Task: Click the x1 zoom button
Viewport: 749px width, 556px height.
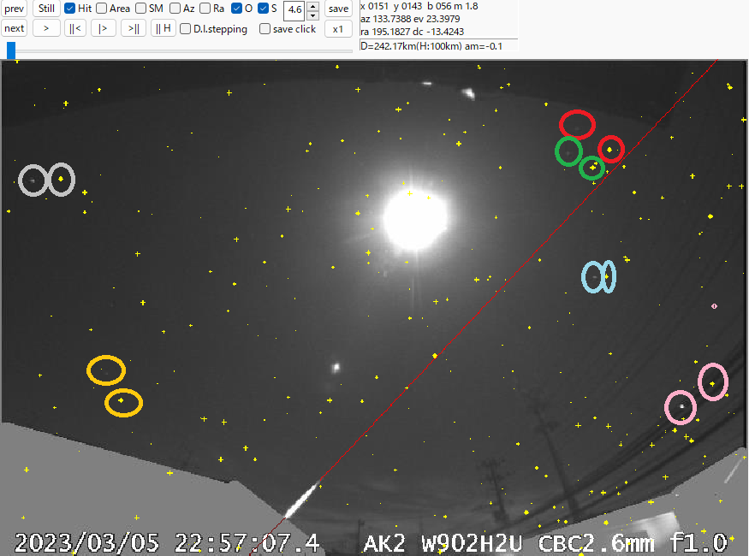Action: coord(338,28)
